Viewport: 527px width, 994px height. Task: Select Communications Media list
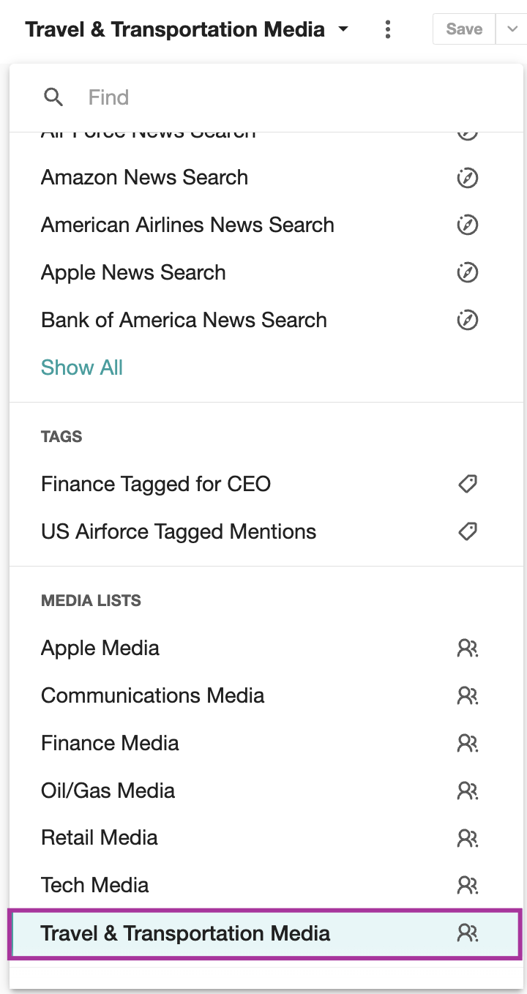[x=266, y=695]
